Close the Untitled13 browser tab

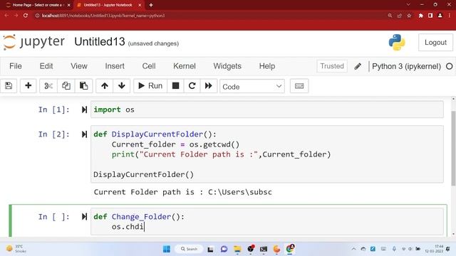[x=140, y=5]
